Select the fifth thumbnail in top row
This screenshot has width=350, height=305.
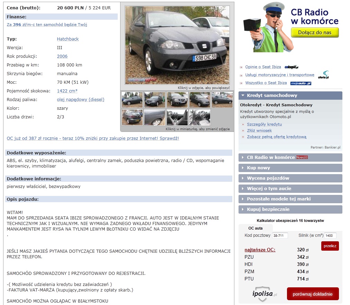pyautogui.click(x=222, y=100)
